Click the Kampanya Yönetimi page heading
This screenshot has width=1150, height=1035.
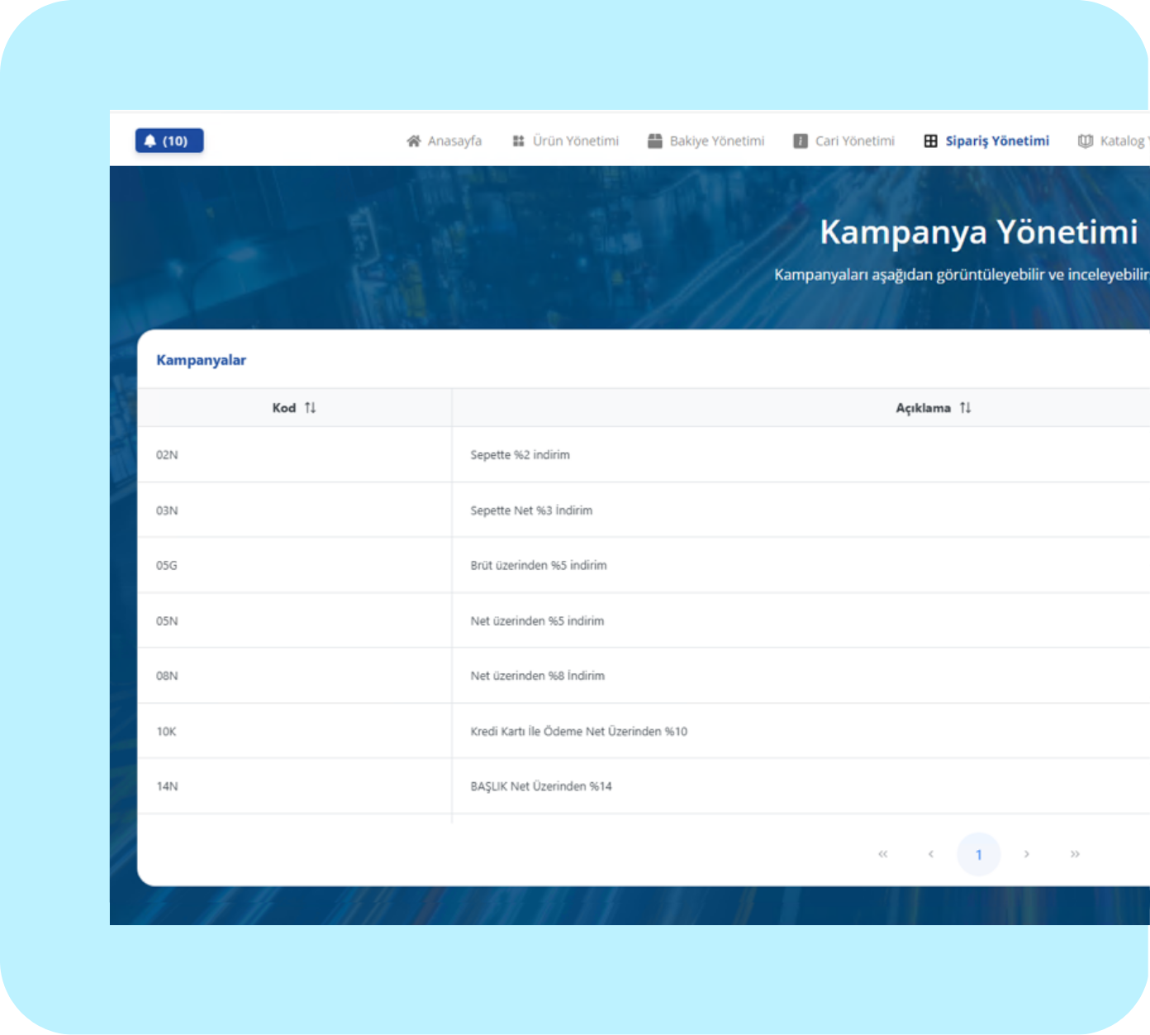(979, 232)
